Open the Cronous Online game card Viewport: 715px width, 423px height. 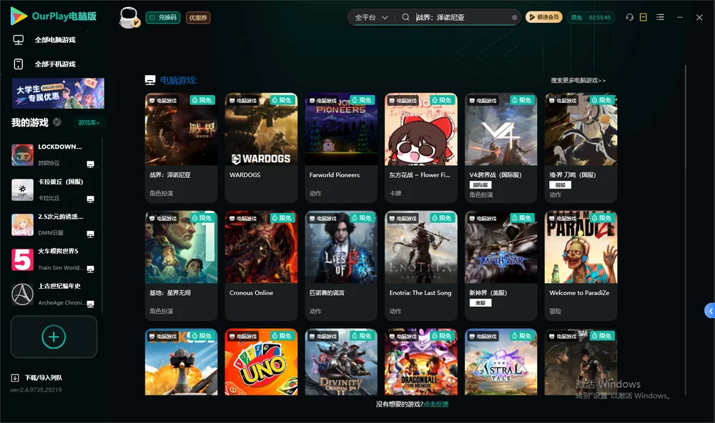coord(261,266)
